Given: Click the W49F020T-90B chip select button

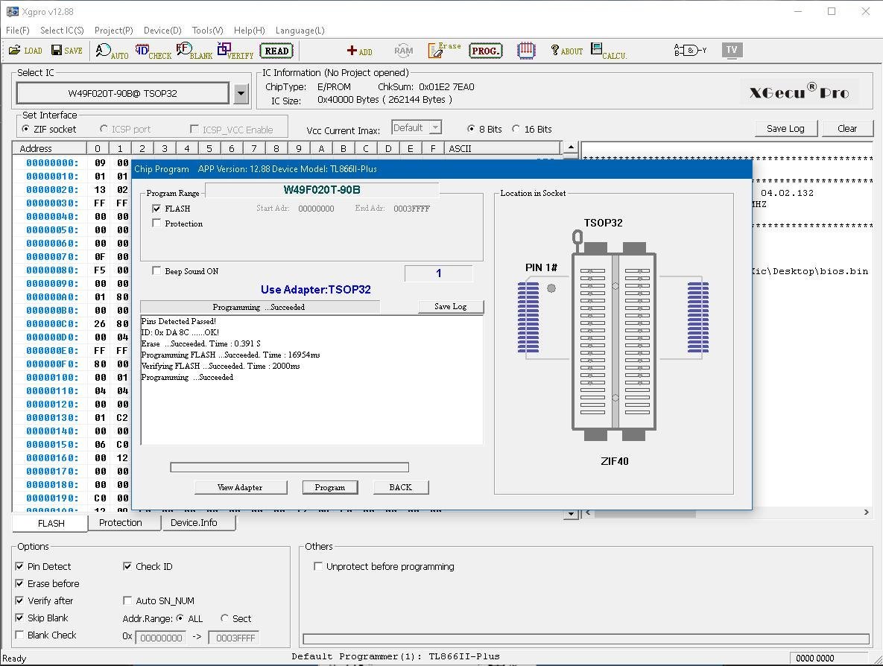Looking at the screenshot, I should [123, 93].
